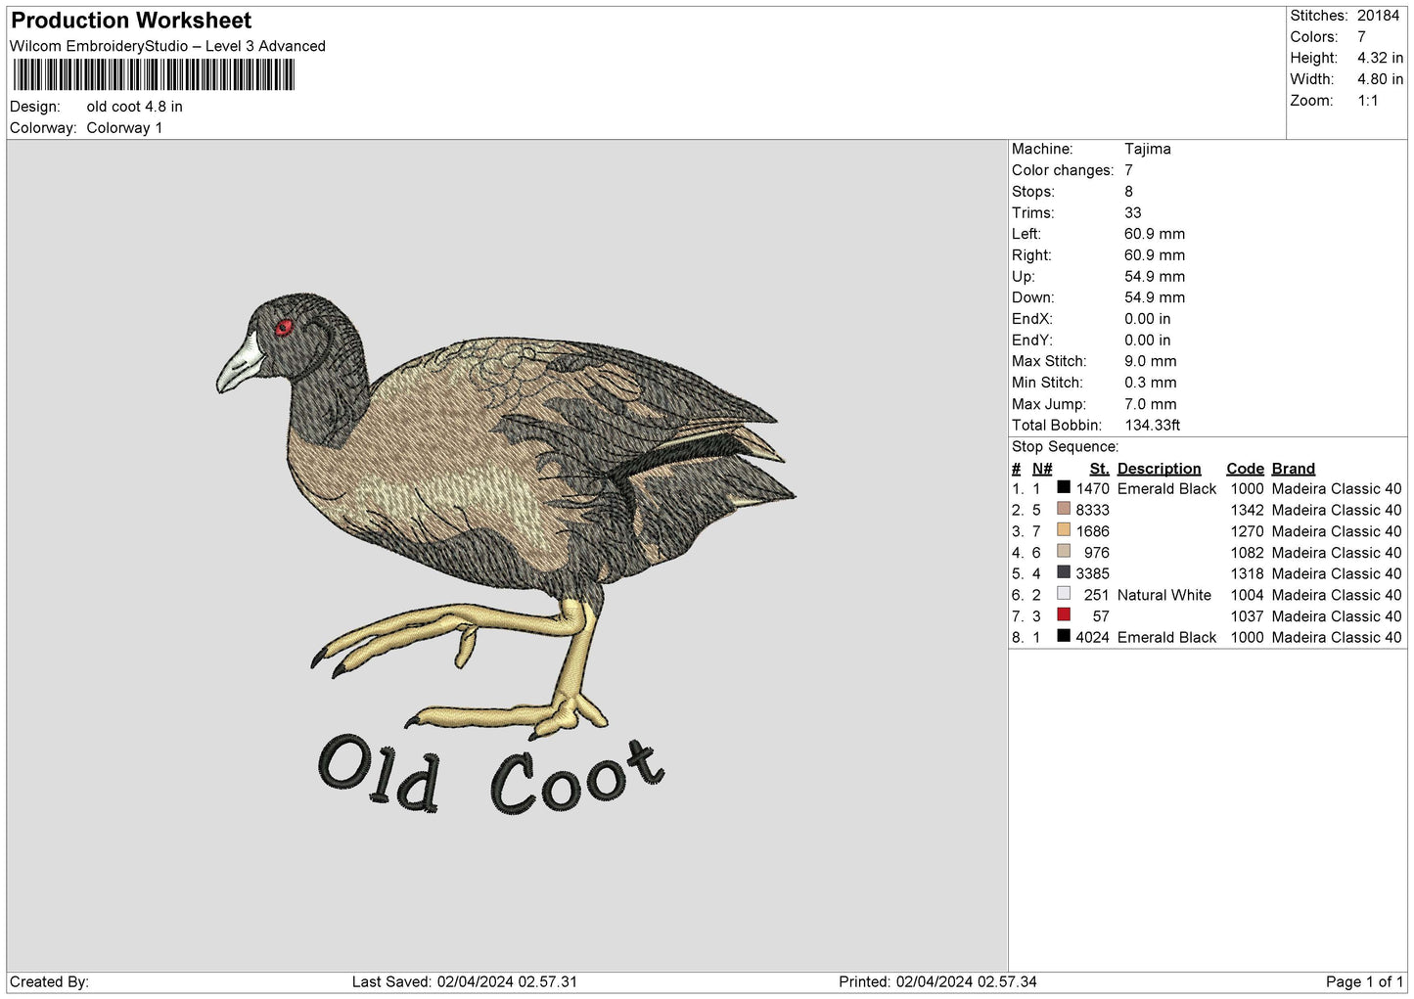
Task: Select the brown swatch for thread 1342
Action: [x=1064, y=509]
